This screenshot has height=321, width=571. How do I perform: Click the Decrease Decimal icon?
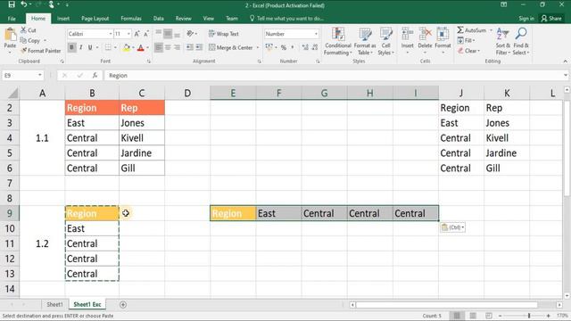click(x=315, y=47)
